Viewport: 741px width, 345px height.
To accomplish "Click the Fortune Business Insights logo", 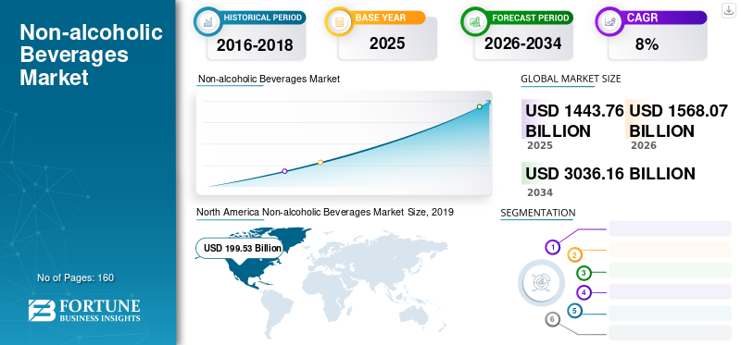I will tap(84, 310).
